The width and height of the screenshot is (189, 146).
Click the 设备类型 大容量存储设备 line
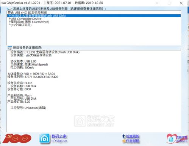(x=31, y=55)
